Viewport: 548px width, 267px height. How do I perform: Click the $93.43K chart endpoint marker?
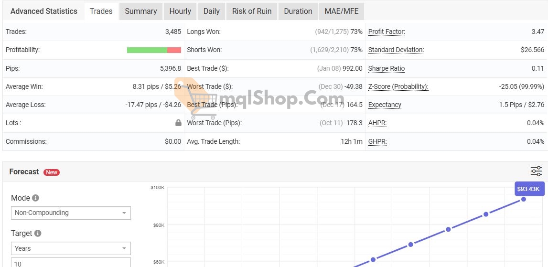(523, 199)
